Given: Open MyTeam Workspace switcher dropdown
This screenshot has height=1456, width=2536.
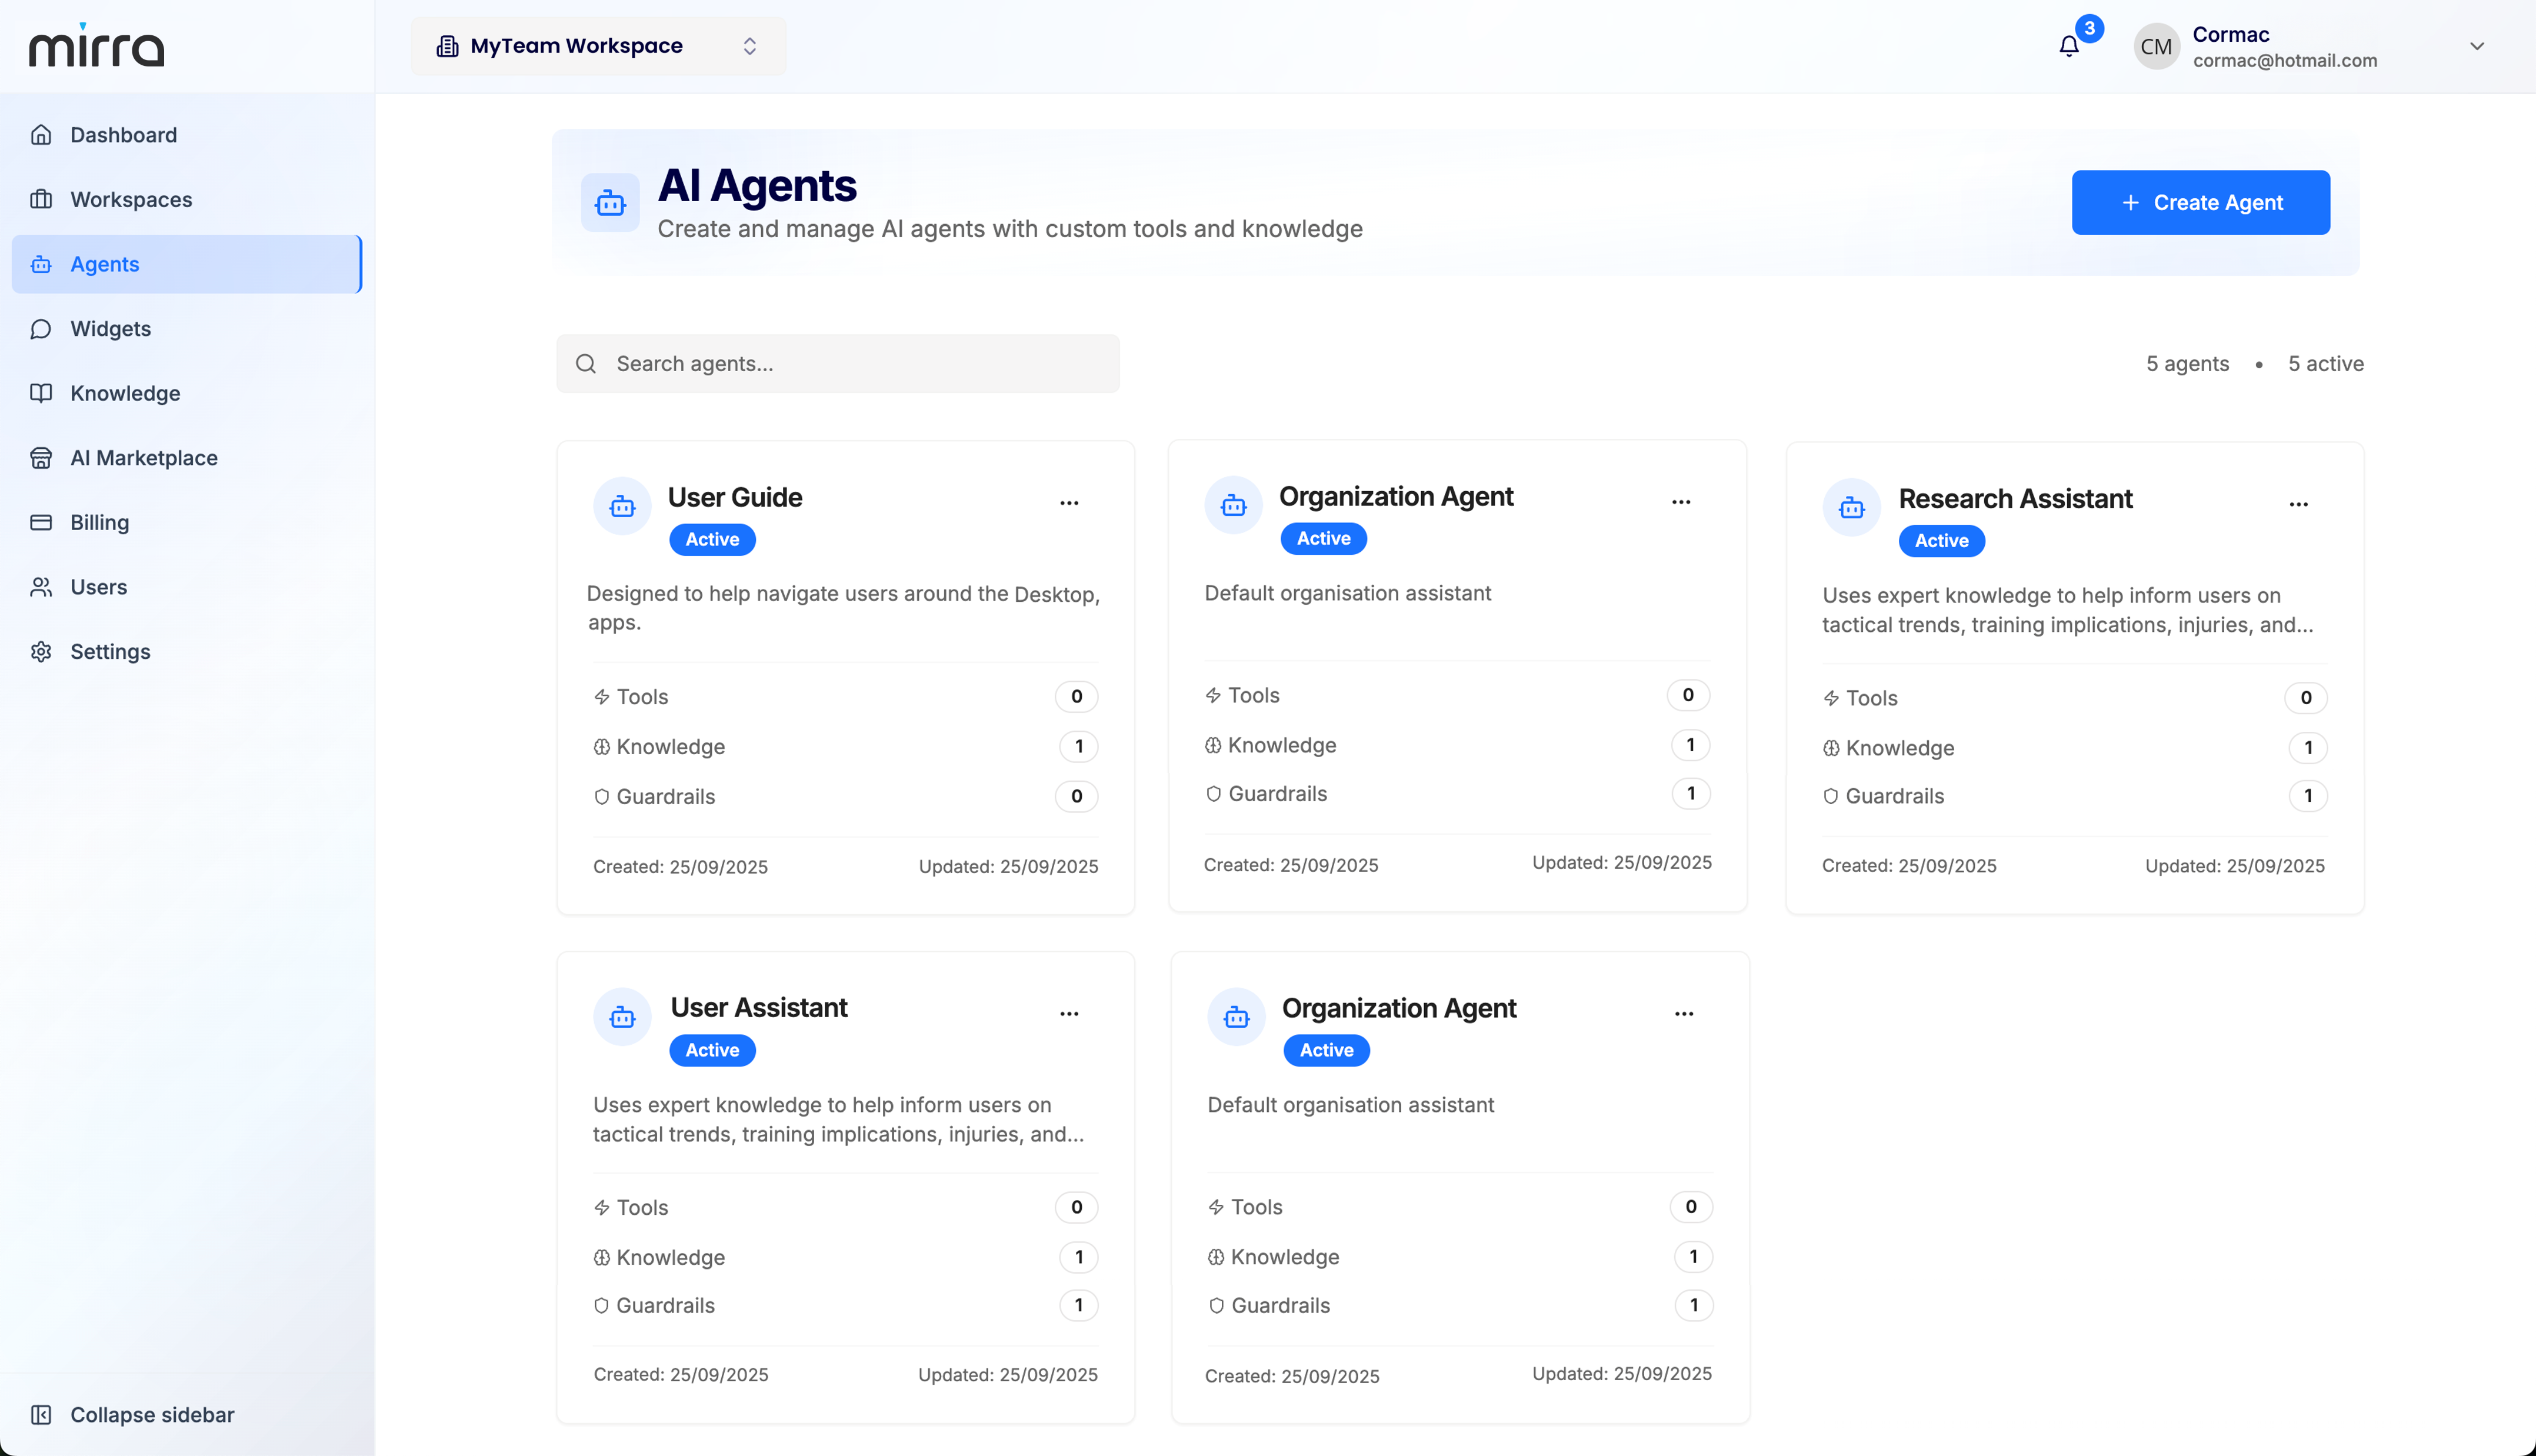Looking at the screenshot, I should [x=598, y=46].
